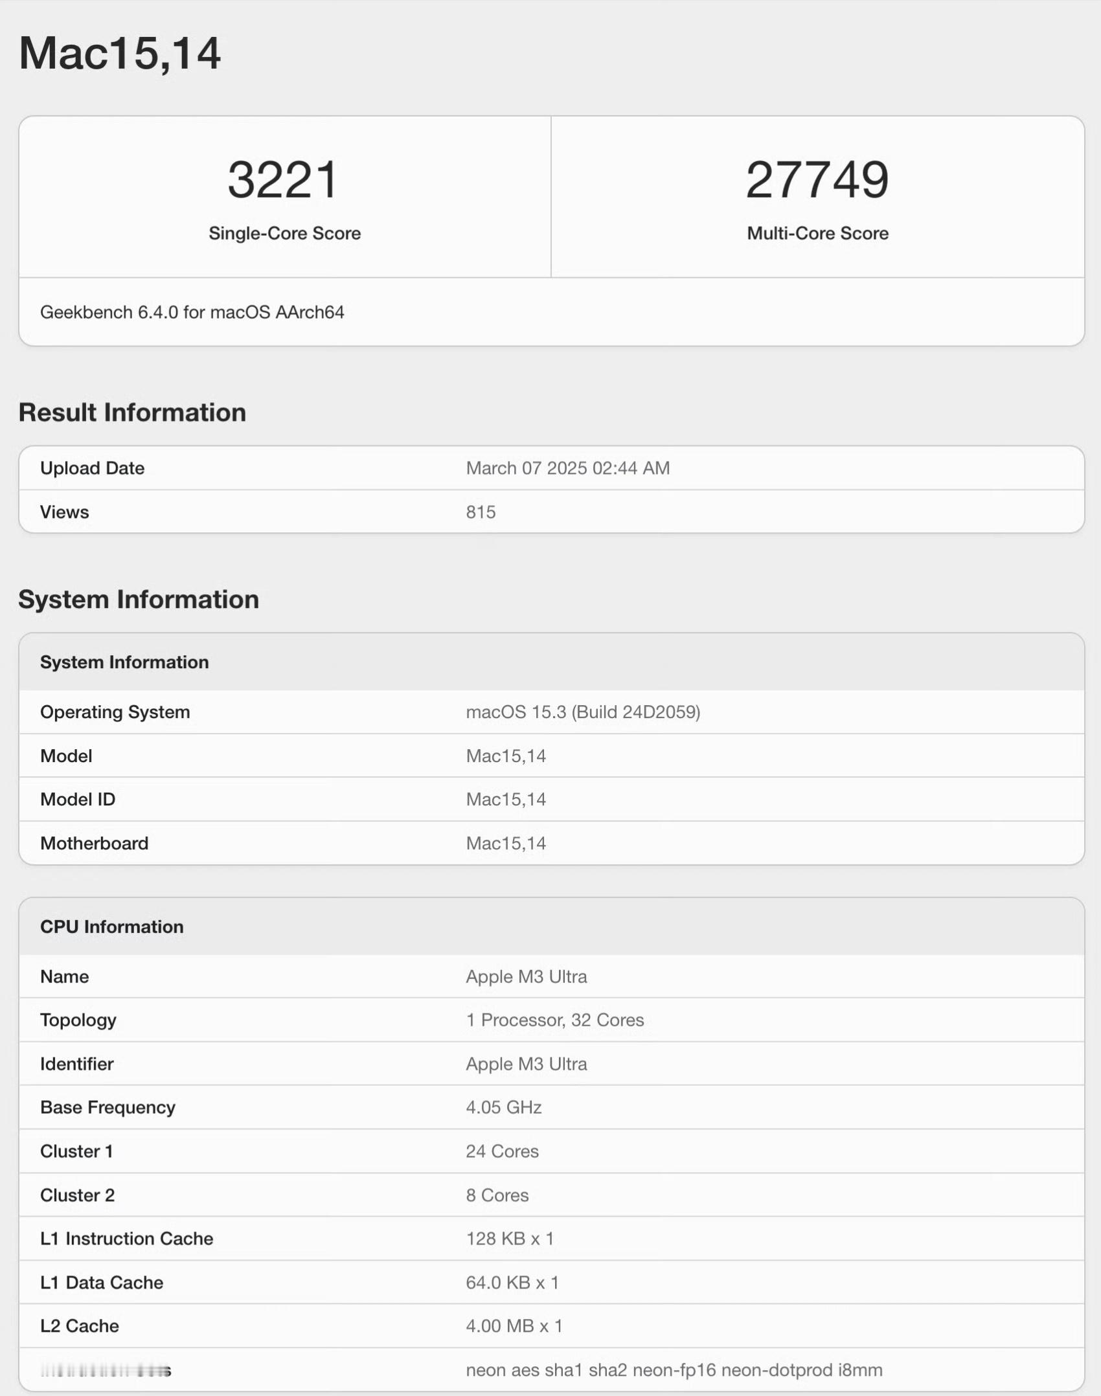Select the Mac15,14 value in Motherboard row
The image size is (1101, 1396).
506,843
